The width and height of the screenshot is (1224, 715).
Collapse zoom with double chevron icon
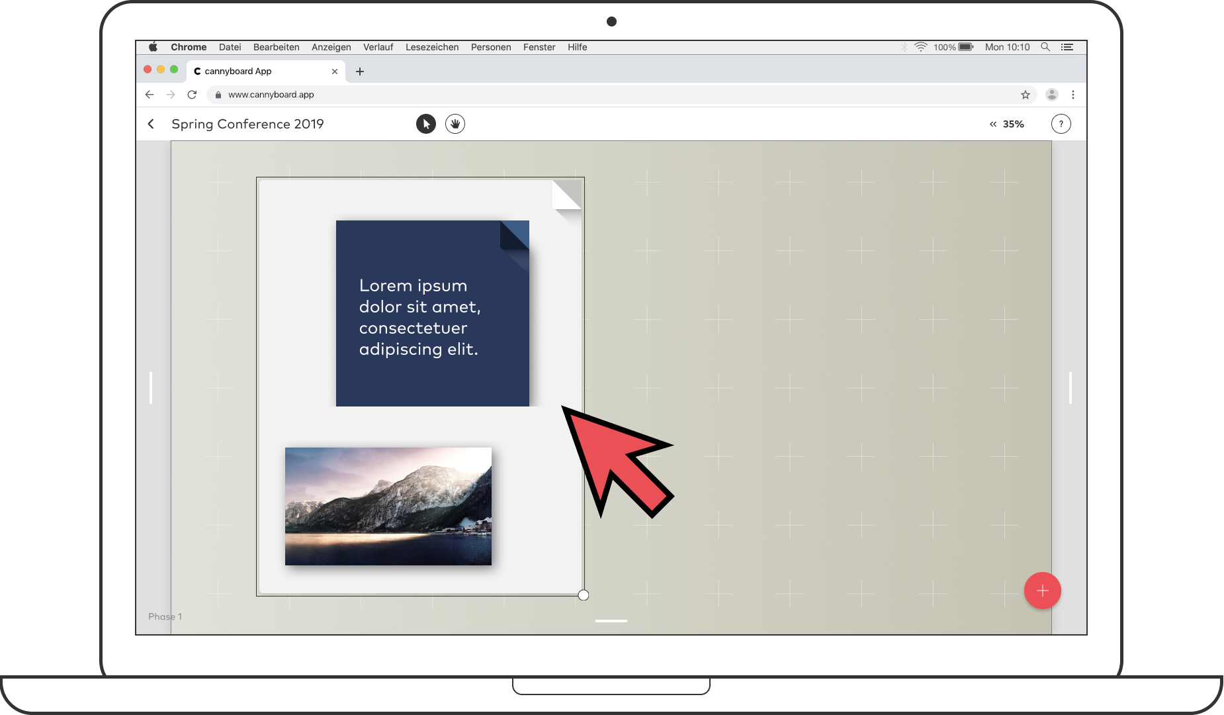pos(993,124)
